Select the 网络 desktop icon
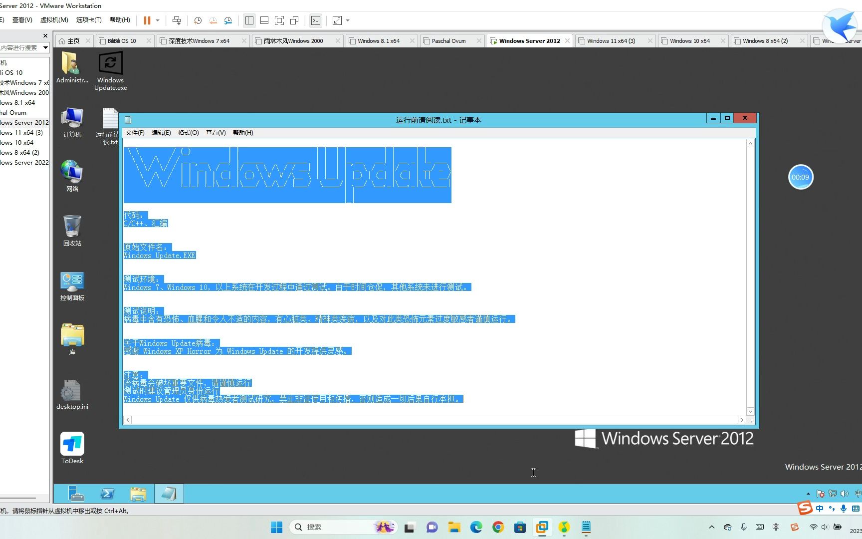Image resolution: width=862 pixels, height=539 pixels. (x=72, y=176)
